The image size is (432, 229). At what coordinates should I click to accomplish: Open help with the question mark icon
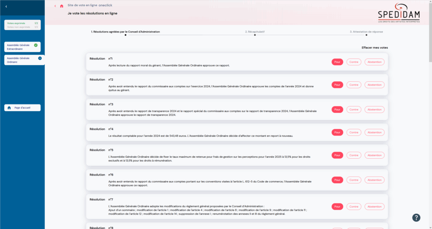tap(416, 218)
